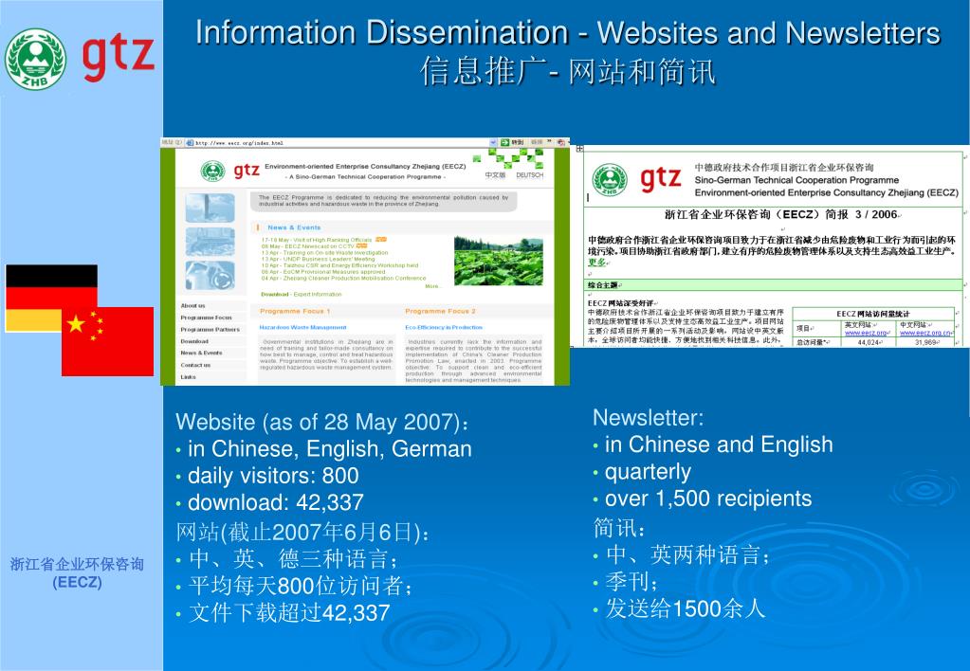Click the Programme Focus 2 heading
This screenshot has width=970, height=671.
click(x=441, y=311)
